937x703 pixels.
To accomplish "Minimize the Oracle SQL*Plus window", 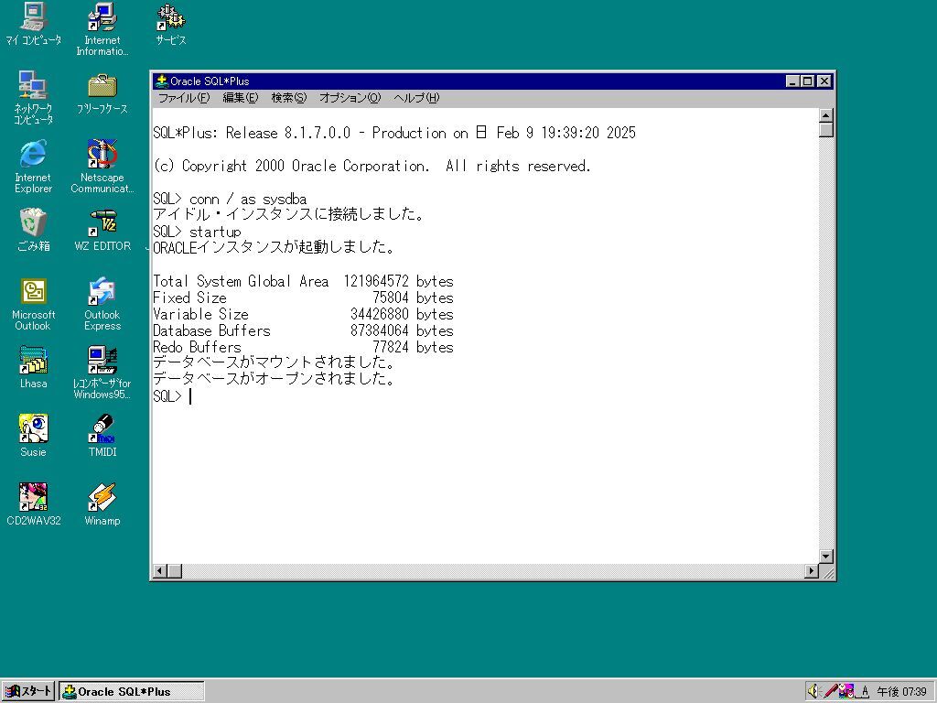I will (793, 81).
